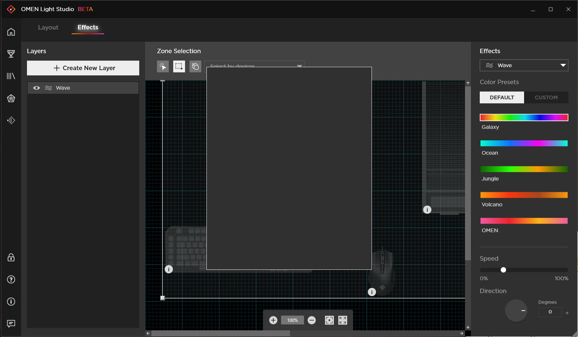Open the Home section in the sidebar
The width and height of the screenshot is (578, 337).
tap(11, 32)
